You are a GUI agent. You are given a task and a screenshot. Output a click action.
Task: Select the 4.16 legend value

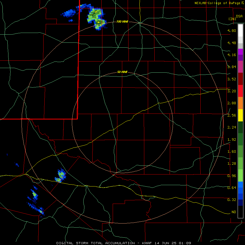[x=232, y=55]
